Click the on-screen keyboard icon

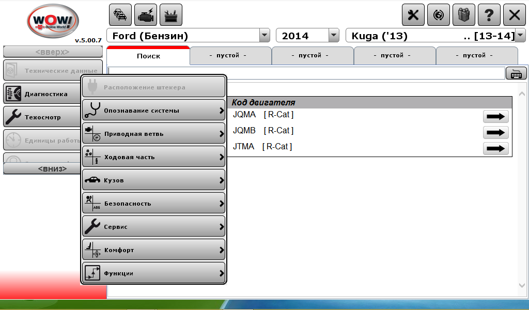[x=516, y=73]
